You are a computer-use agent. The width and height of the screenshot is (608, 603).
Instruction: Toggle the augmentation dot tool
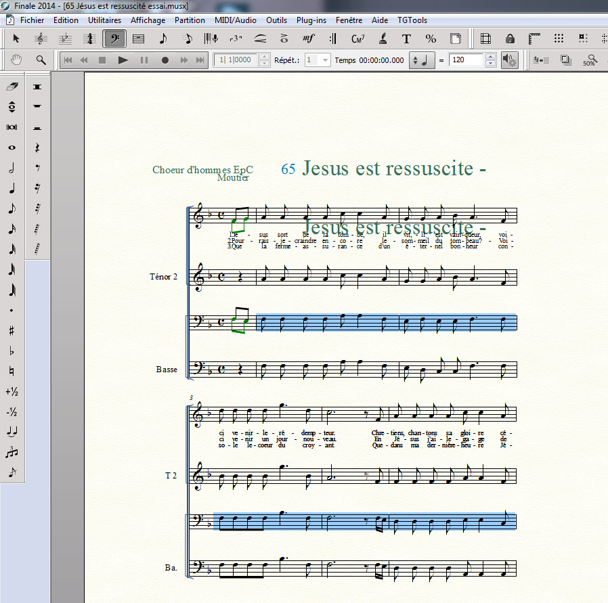point(12,310)
